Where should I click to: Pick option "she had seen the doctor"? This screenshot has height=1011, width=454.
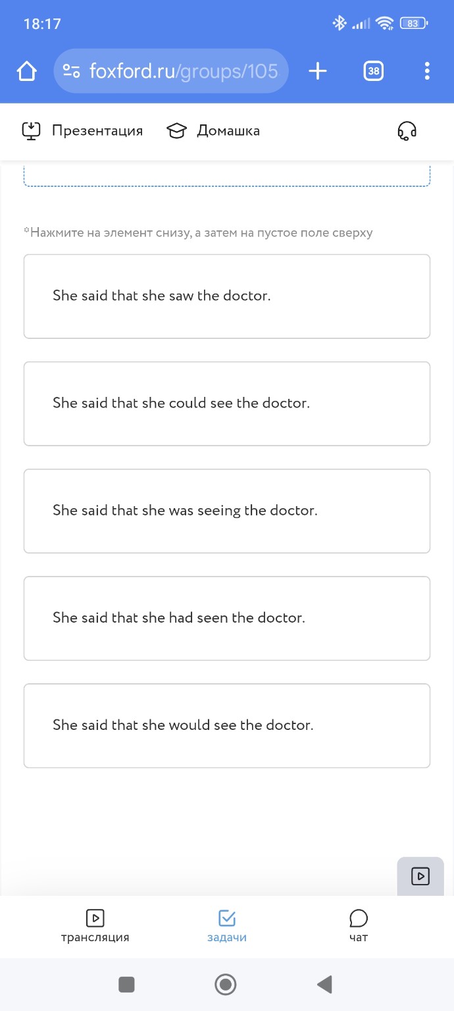pos(227,618)
